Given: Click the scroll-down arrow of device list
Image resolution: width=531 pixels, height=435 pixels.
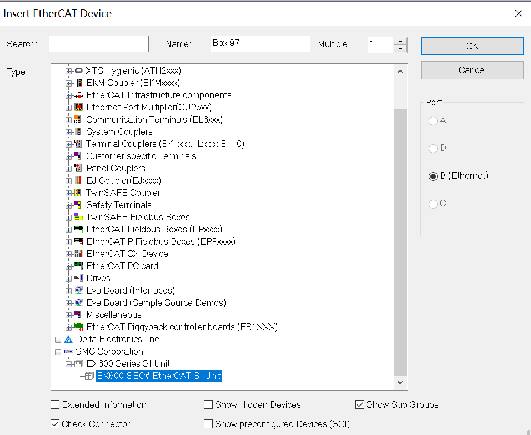Looking at the screenshot, I should tap(400, 383).
